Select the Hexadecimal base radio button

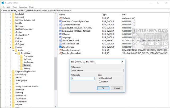[100, 78]
